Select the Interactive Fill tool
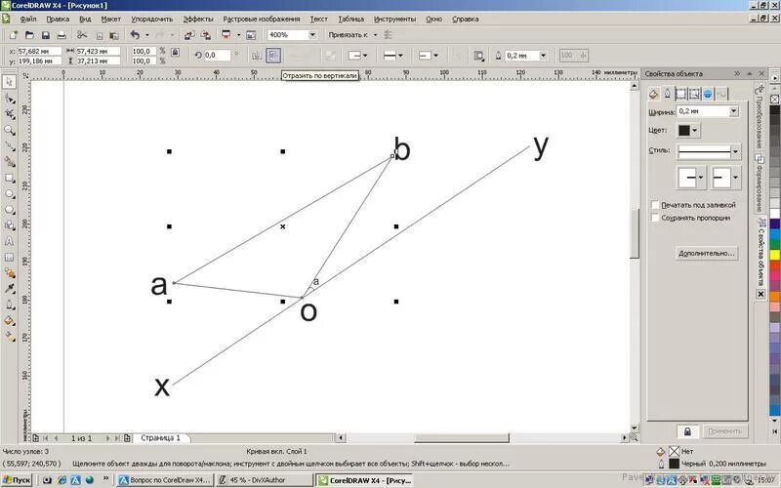 point(10,337)
